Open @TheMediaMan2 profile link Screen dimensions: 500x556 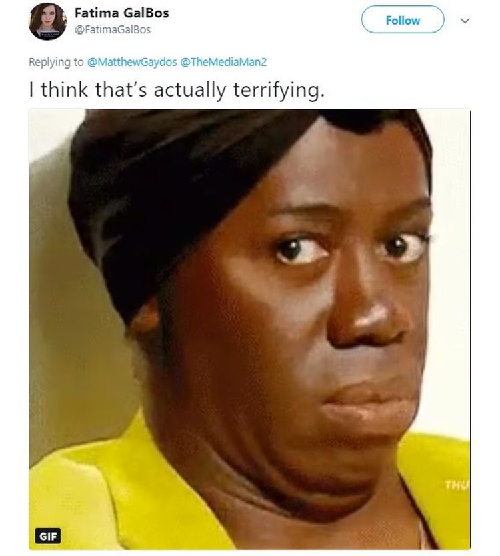click(x=223, y=62)
